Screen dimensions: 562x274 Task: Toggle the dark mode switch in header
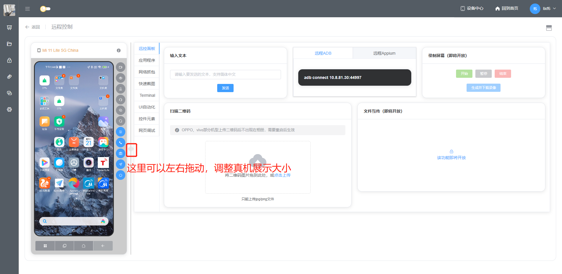coord(45,9)
